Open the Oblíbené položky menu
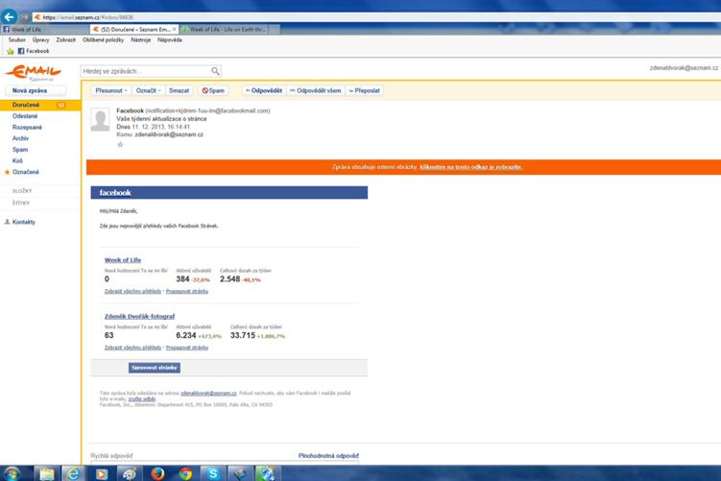The height and width of the screenshot is (481, 721). point(103,40)
